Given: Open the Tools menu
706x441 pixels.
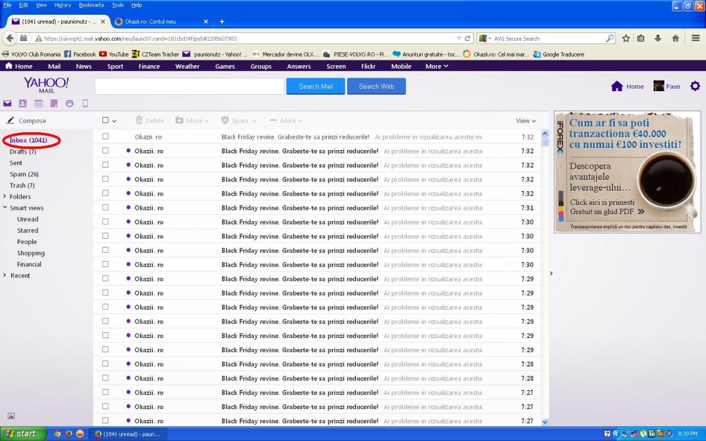Looking at the screenshot, I should pos(118,5).
